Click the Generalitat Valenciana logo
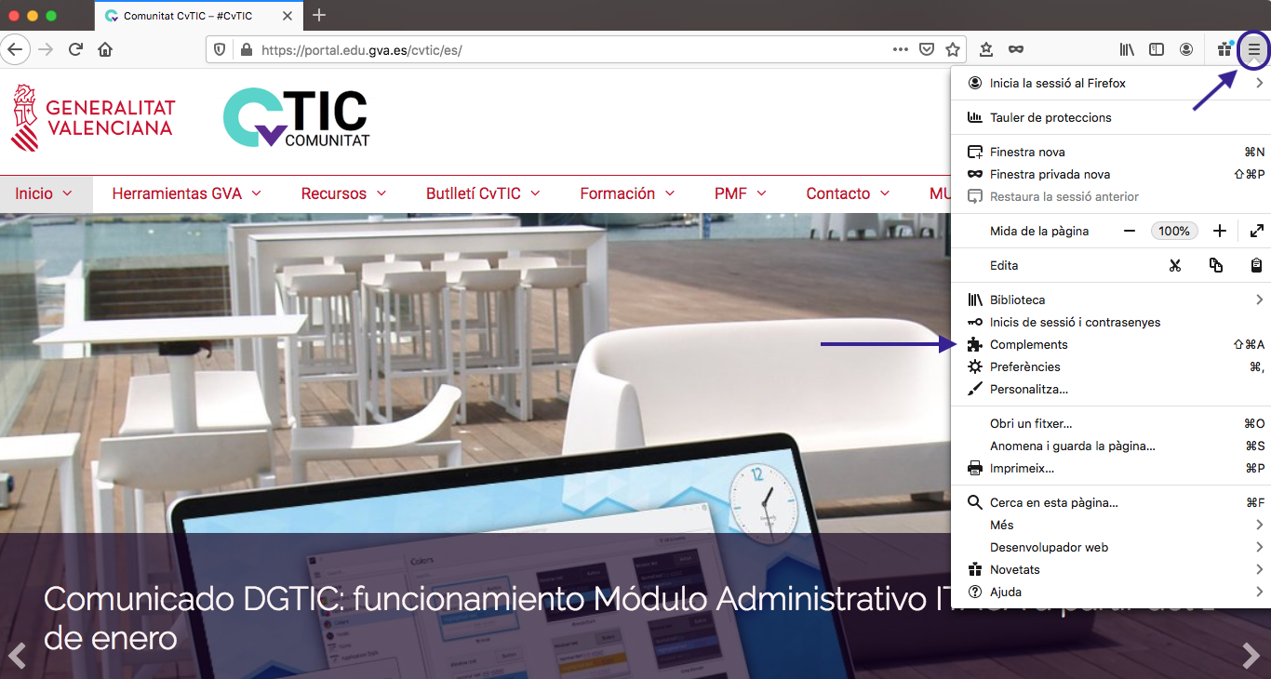This screenshot has width=1271, height=679. pyautogui.click(x=93, y=118)
